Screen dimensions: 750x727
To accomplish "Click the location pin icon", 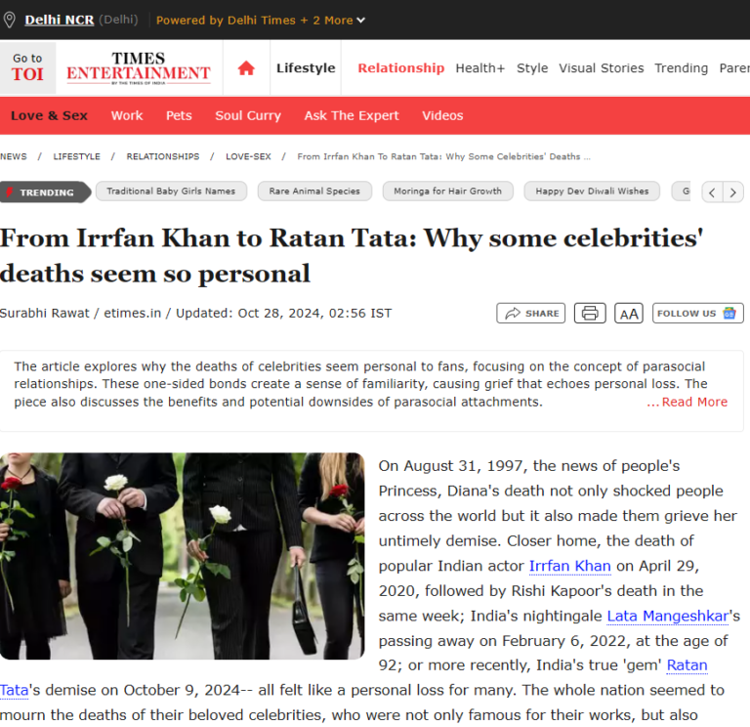I will [9, 20].
